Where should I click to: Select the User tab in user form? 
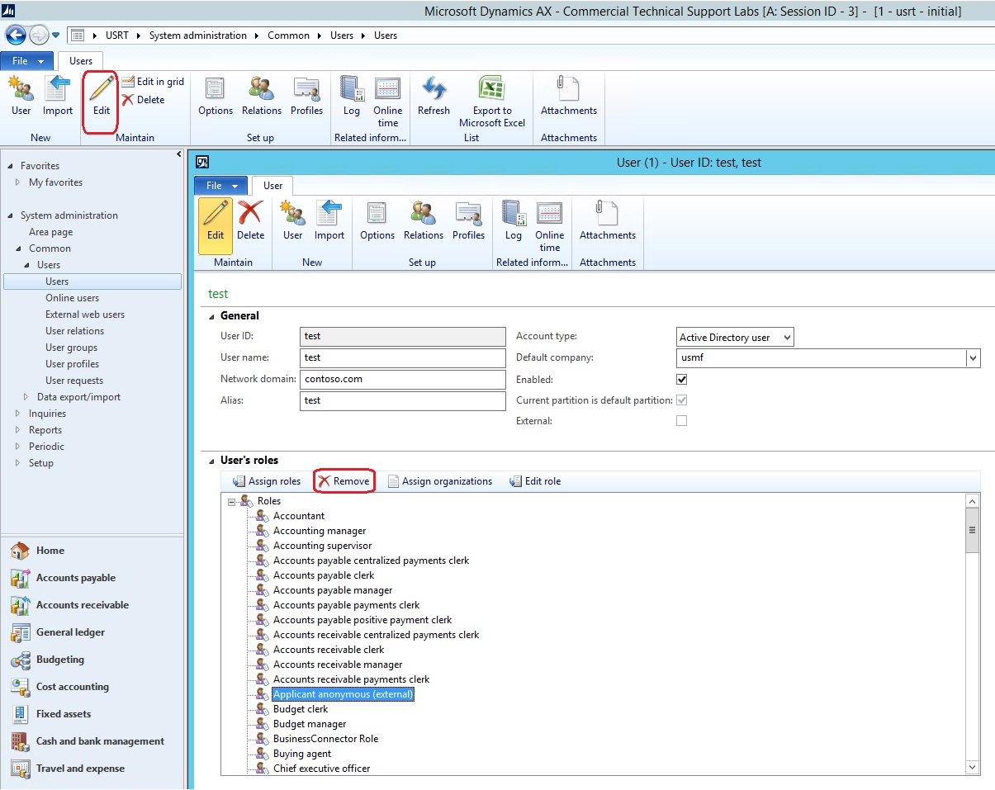272,186
